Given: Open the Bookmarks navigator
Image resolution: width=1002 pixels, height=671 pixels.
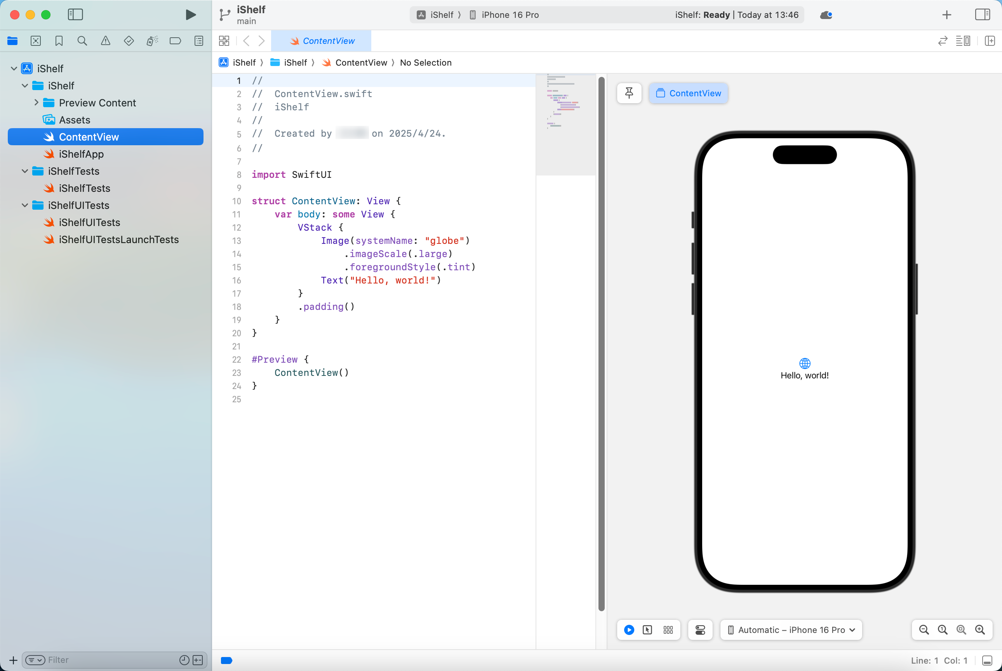Looking at the screenshot, I should 59,41.
